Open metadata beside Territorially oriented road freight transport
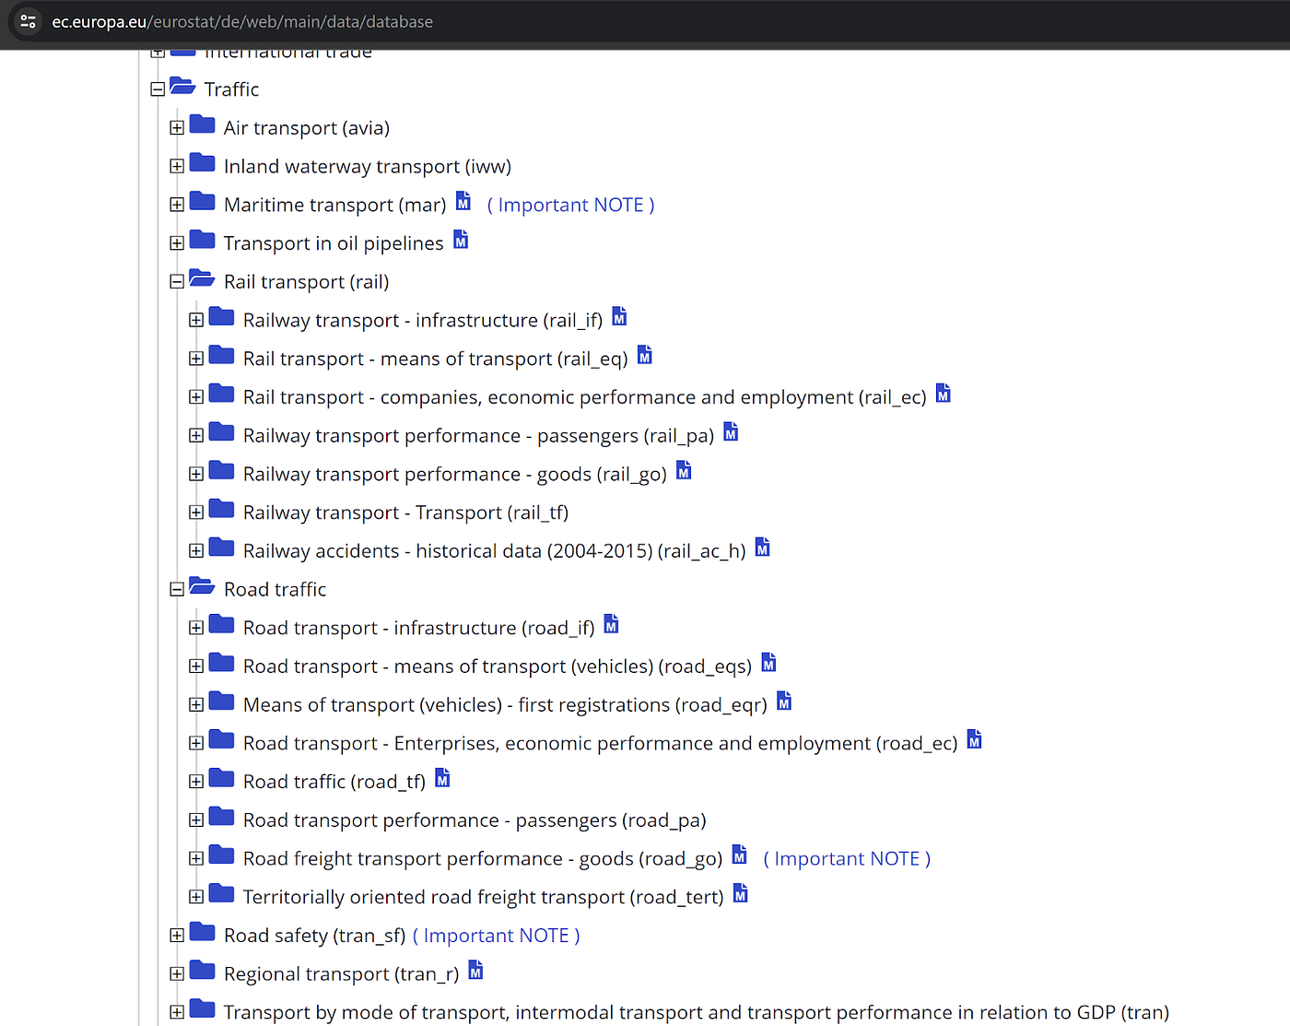 [739, 892]
